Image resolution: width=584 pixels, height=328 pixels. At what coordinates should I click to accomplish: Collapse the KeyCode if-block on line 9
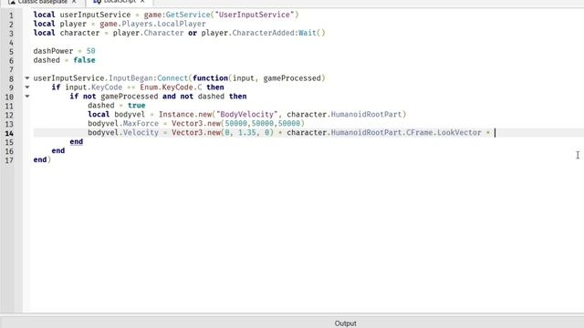(x=27, y=87)
